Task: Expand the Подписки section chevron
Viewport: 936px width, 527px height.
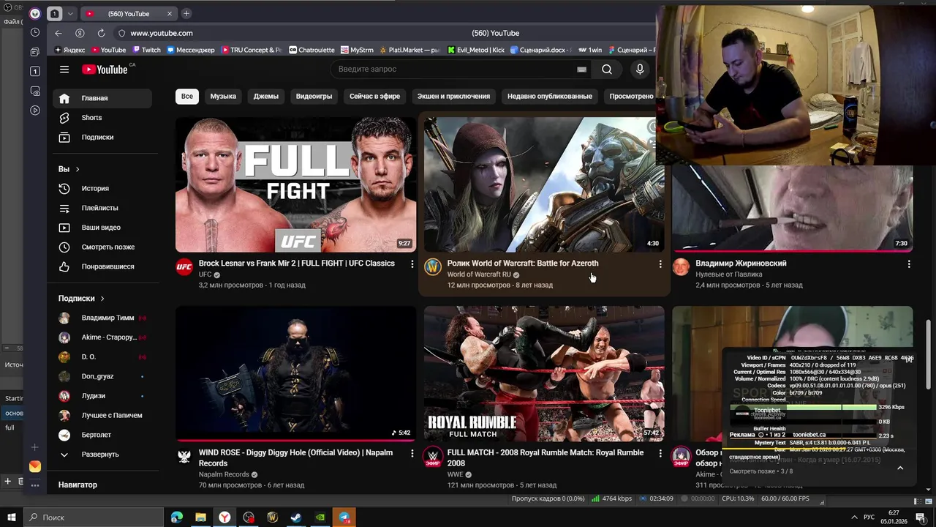Action: (102, 299)
